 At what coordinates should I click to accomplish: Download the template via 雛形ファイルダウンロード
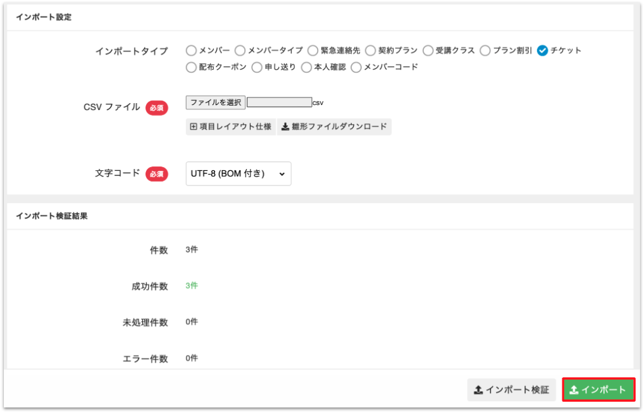click(338, 127)
